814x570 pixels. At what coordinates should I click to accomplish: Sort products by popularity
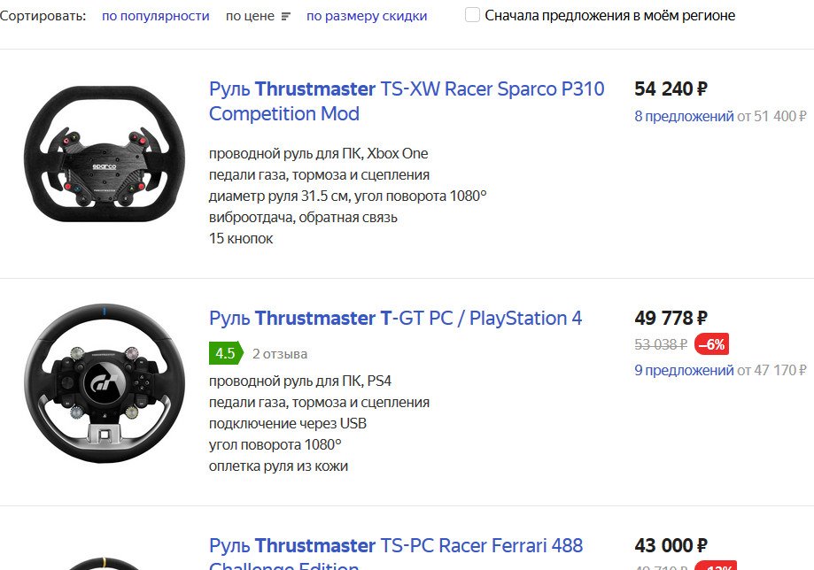[x=156, y=16]
